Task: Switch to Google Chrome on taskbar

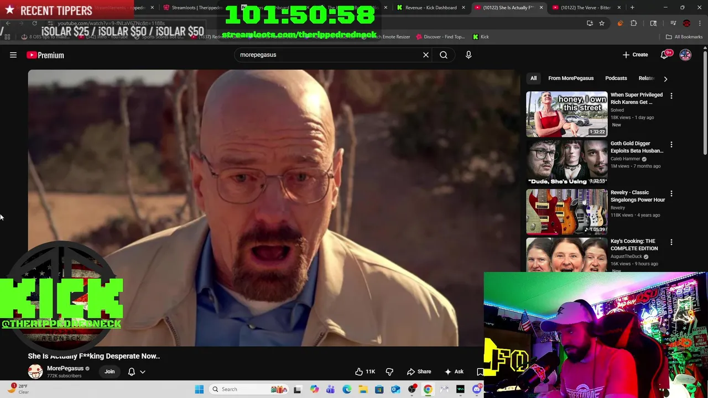Action: (428, 389)
